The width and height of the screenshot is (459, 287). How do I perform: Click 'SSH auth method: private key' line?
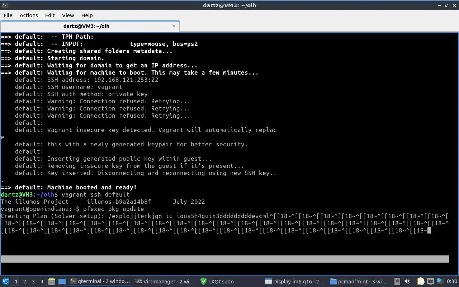coord(81,94)
